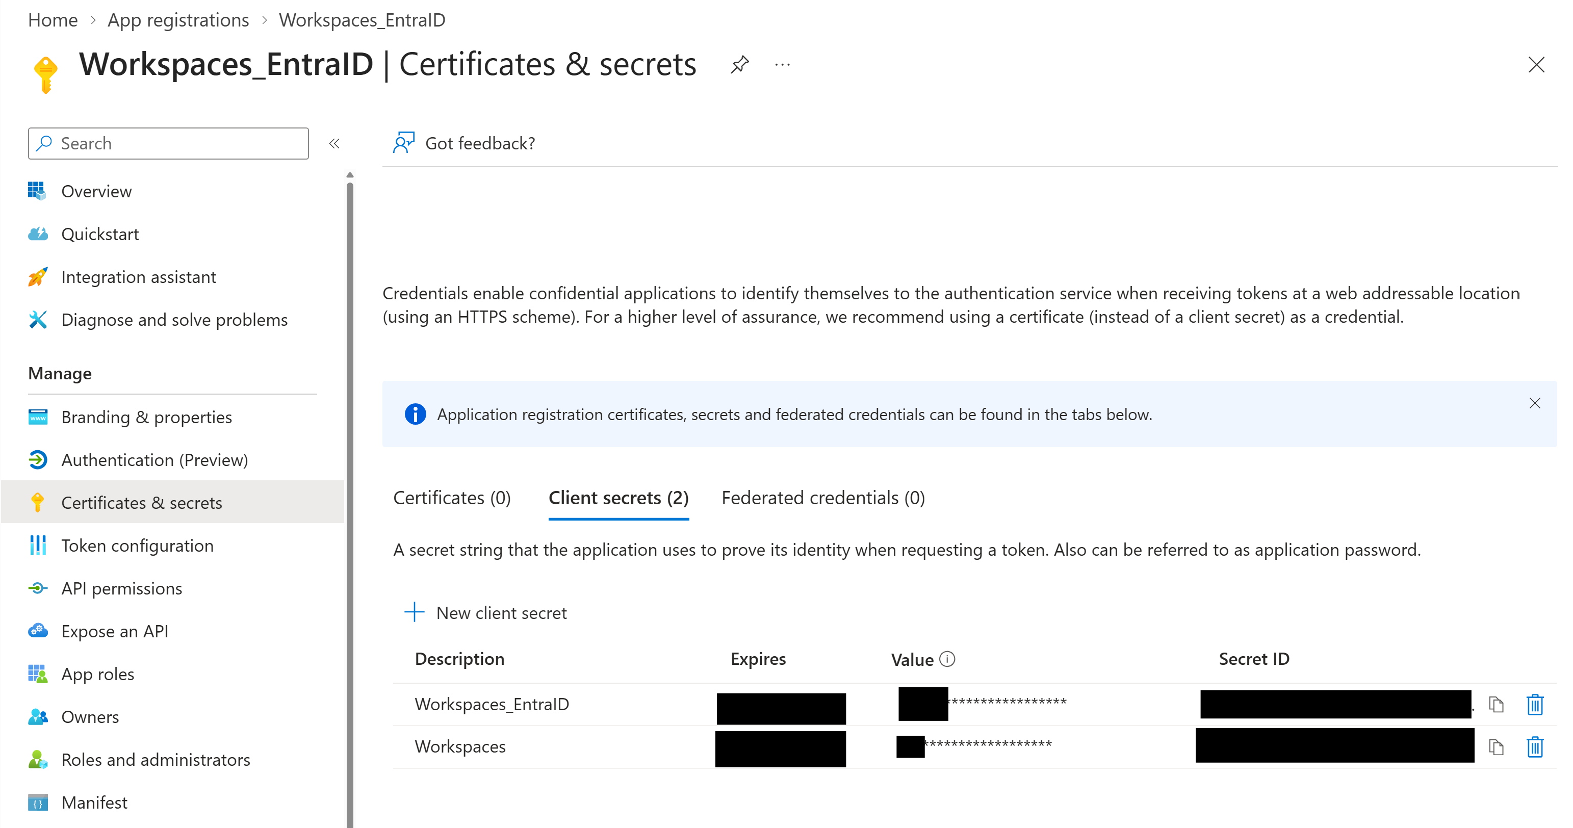Click the Integration assistant rocket icon
The height and width of the screenshot is (828, 1573).
point(38,277)
